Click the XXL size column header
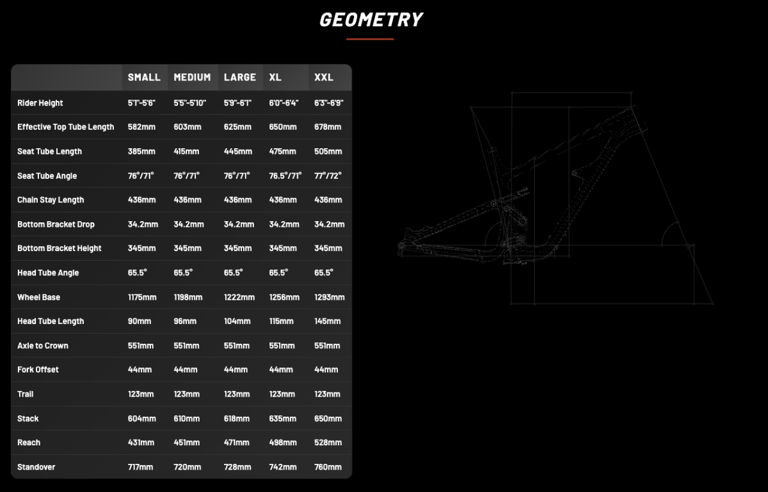This screenshot has width=768, height=492. [x=324, y=77]
